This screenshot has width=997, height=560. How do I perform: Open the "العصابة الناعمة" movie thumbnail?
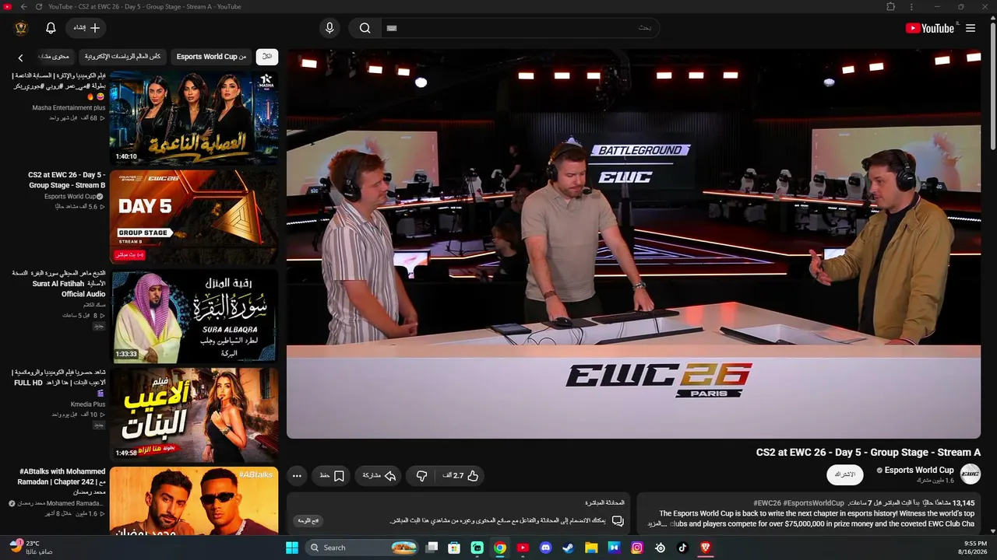(x=194, y=117)
